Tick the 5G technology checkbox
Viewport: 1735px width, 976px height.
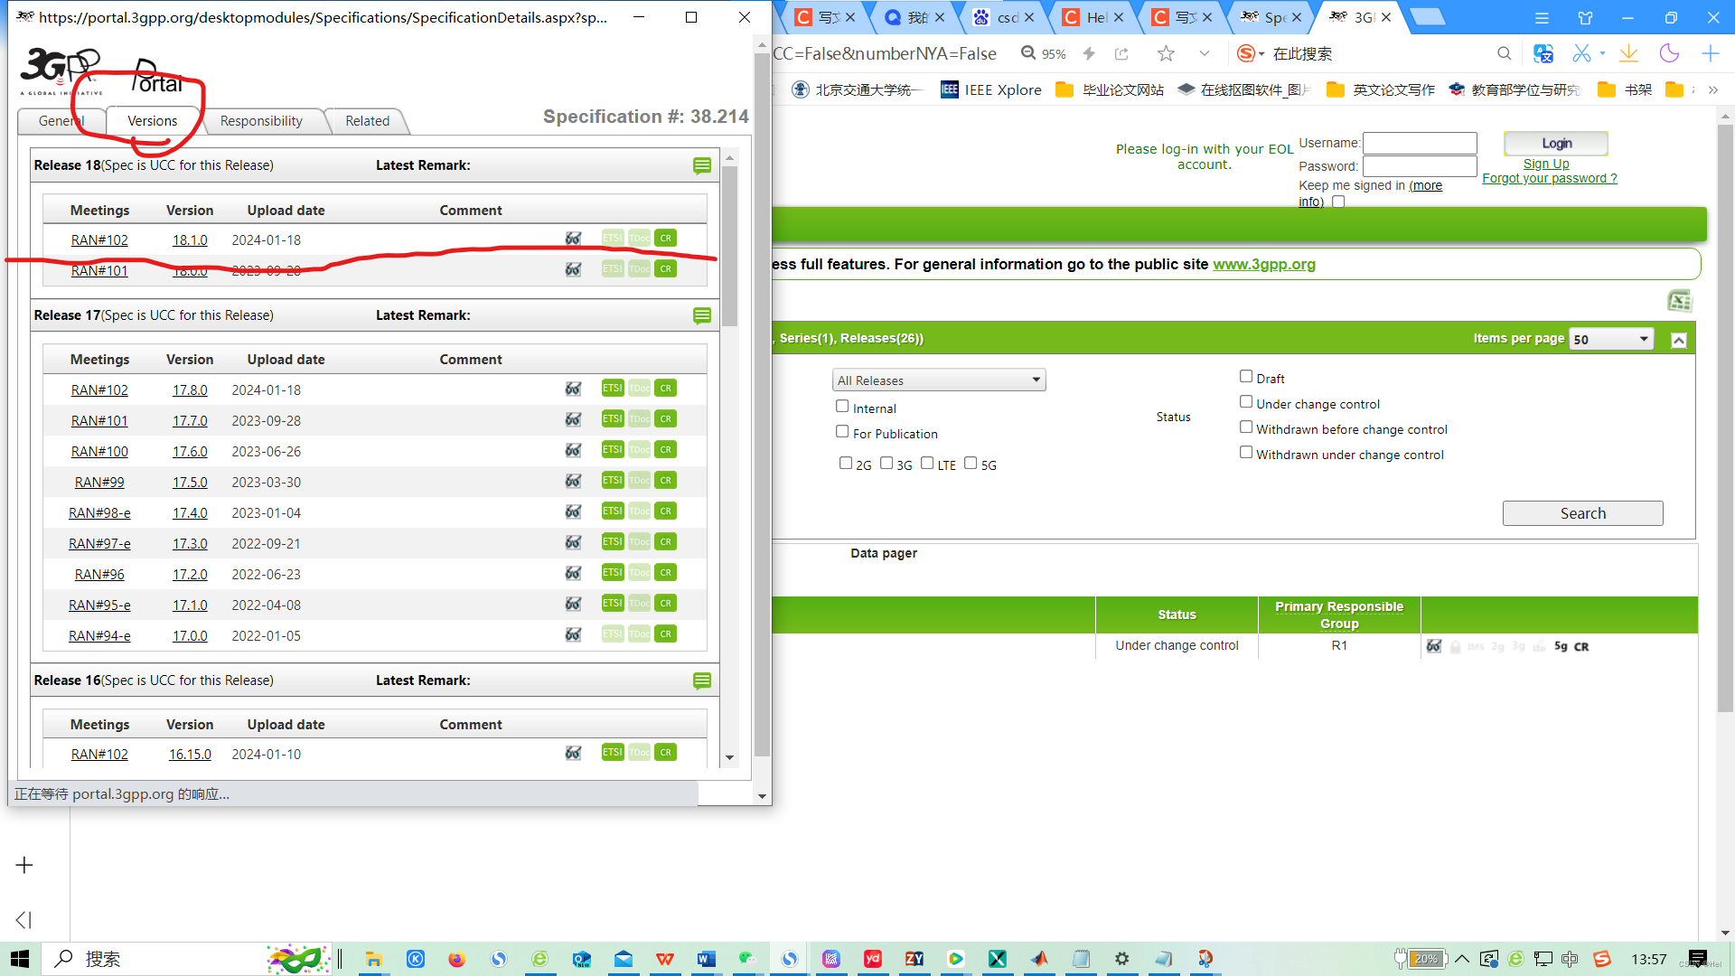point(971,464)
